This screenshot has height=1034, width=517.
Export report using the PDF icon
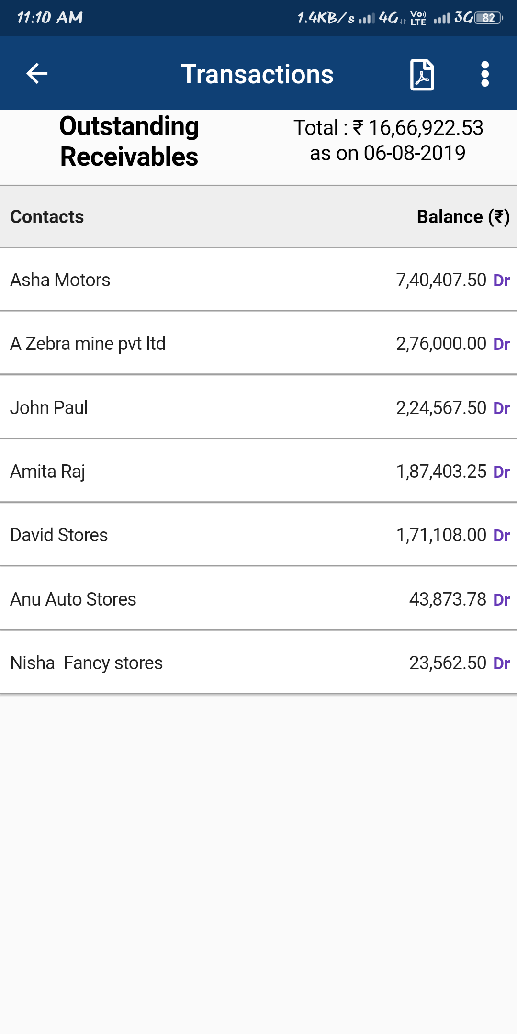[x=422, y=75]
